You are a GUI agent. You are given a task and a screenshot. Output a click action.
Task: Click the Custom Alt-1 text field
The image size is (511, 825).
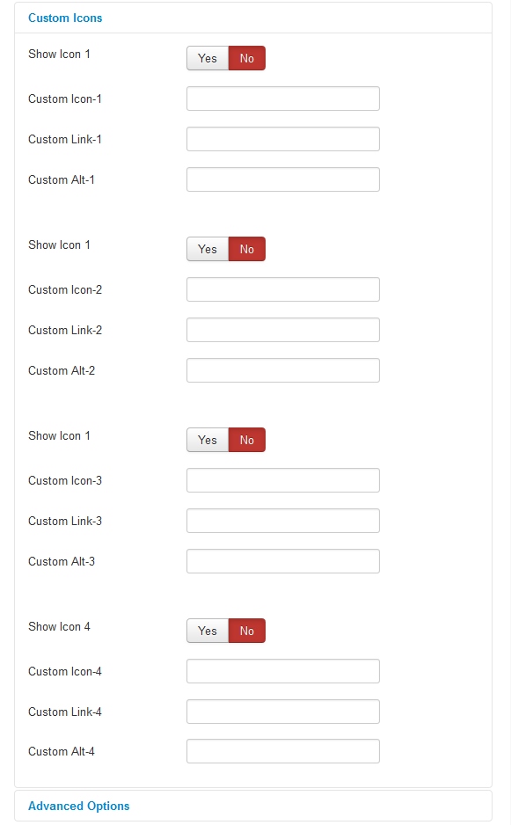tap(282, 179)
